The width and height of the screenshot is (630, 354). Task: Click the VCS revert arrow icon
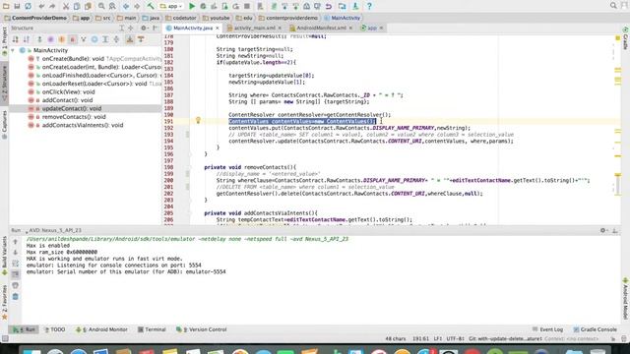(329, 6)
